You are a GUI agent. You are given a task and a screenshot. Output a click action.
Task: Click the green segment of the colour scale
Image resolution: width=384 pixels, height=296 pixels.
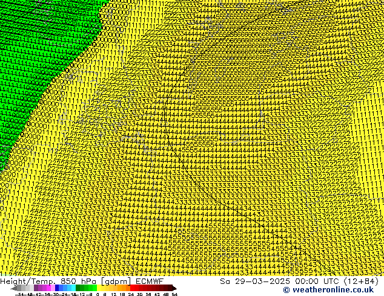tap(86, 288)
